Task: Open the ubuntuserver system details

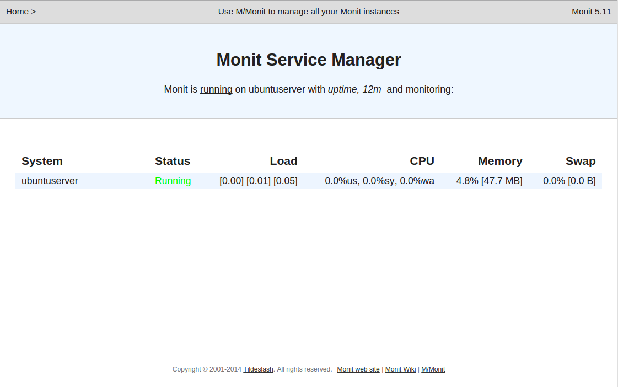Action: (50, 181)
